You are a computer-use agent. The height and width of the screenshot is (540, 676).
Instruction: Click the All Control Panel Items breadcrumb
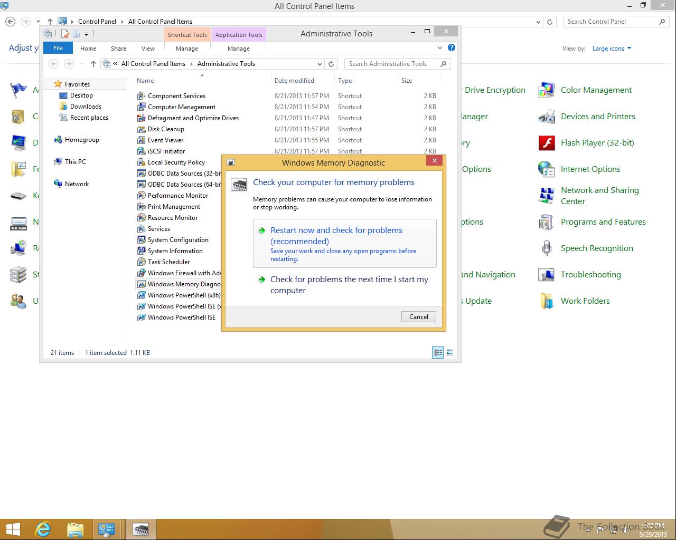coord(160,22)
